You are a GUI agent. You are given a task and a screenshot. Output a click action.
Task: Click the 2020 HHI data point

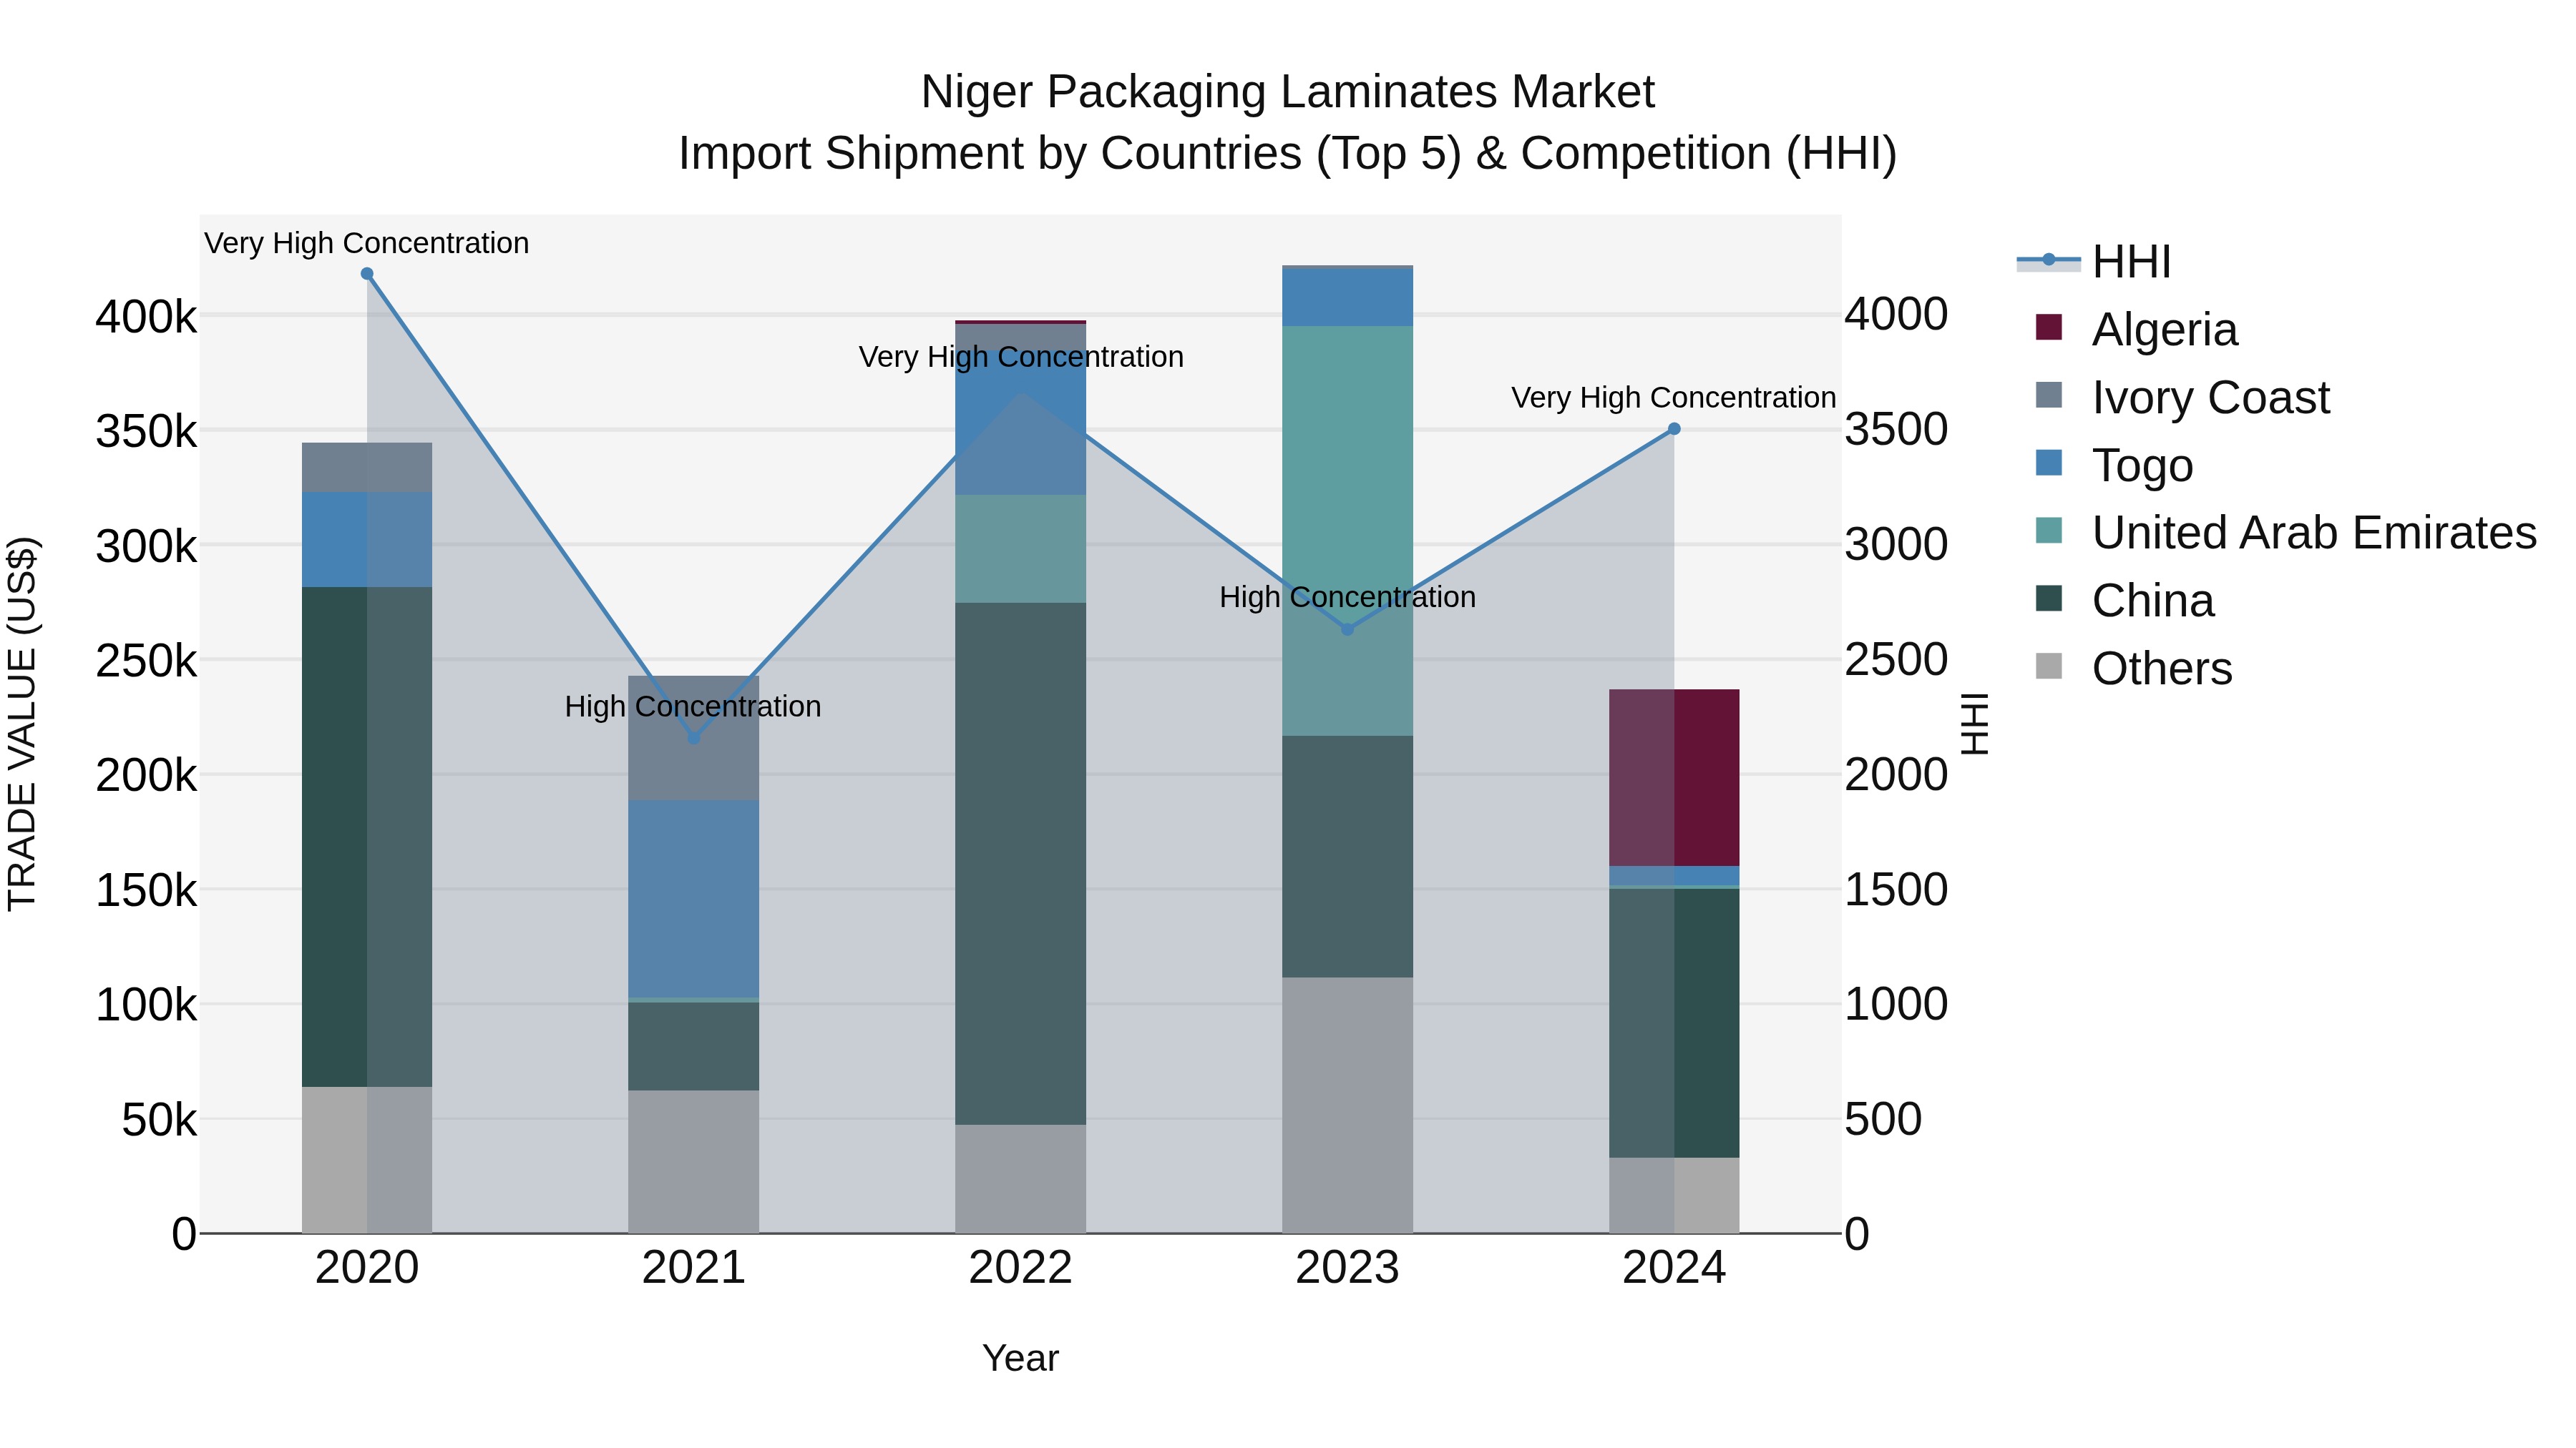(x=367, y=274)
